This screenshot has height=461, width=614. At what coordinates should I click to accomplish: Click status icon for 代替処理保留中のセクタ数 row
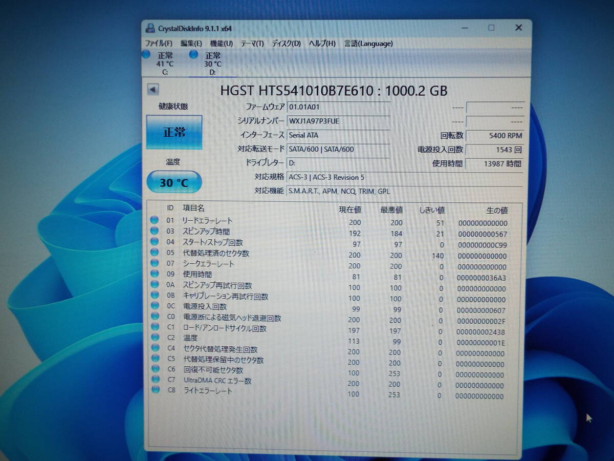pyautogui.click(x=156, y=359)
